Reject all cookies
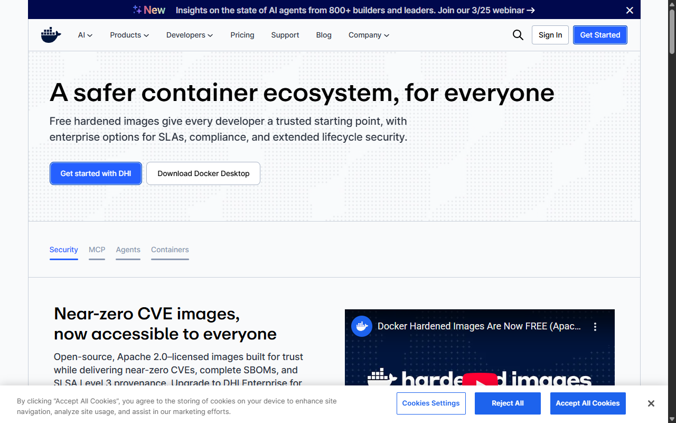 (508, 403)
